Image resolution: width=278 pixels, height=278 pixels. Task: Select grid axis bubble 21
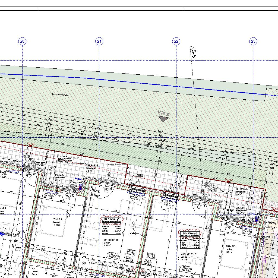99,41
